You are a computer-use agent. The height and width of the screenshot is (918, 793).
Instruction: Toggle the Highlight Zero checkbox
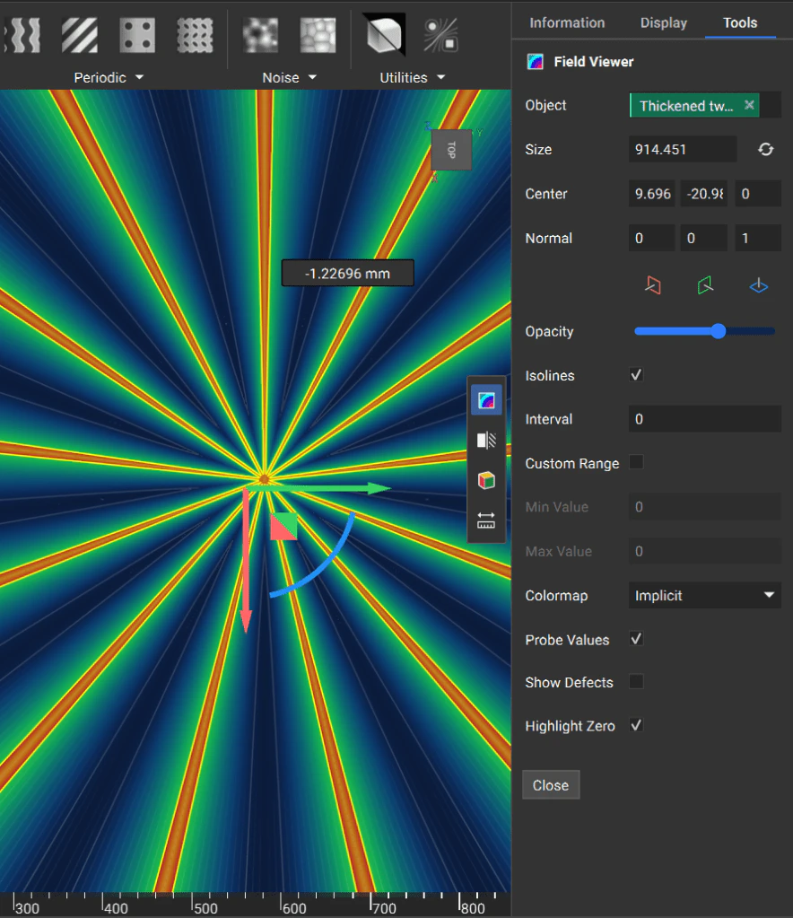click(x=636, y=725)
